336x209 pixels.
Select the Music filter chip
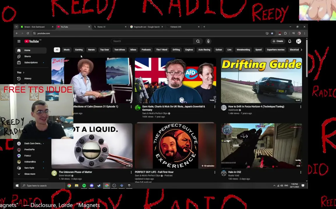point(67,50)
